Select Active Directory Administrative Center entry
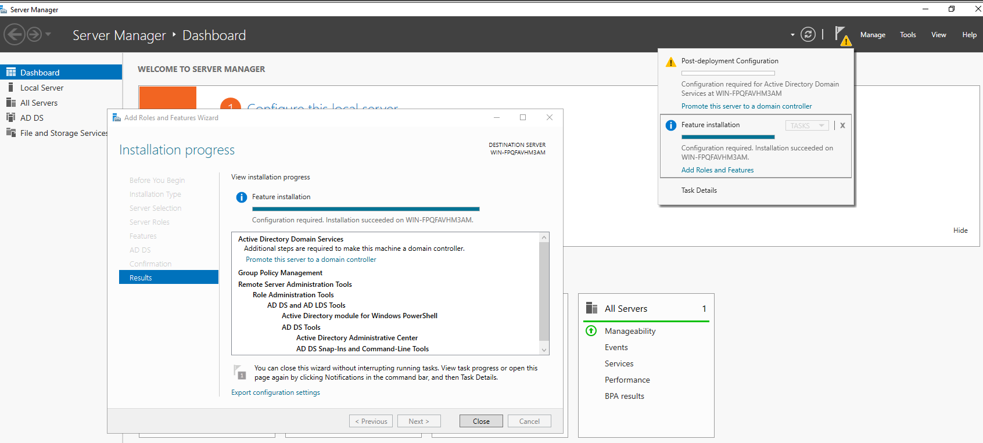 357,338
